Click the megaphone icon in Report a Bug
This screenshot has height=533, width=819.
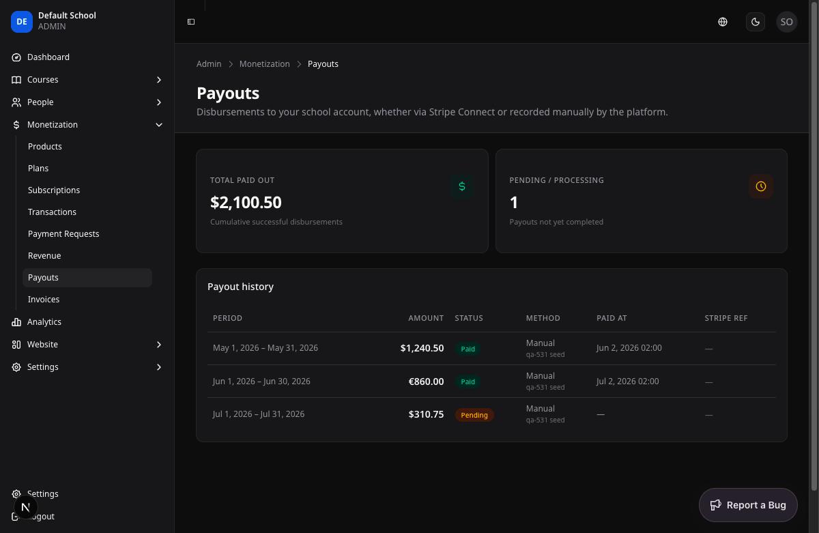point(716,505)
